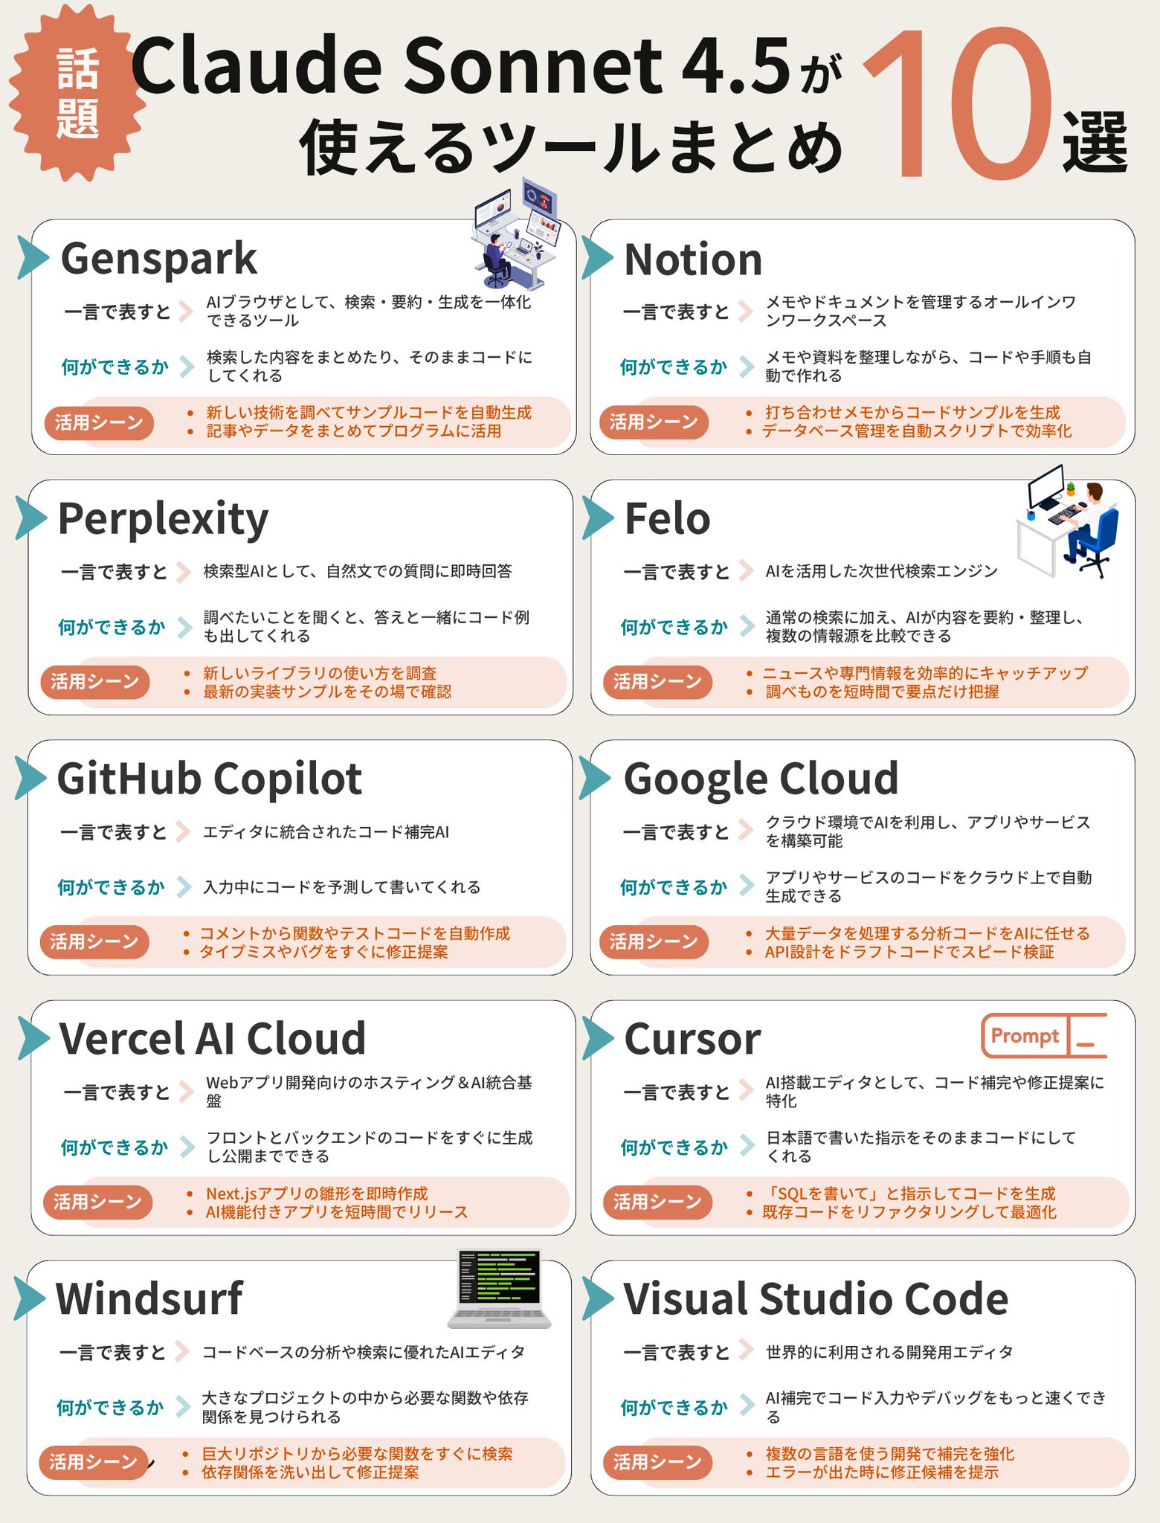Viewport: 1160px width, 1523px height.
Task: Click the 活用シーン pill in the Felo card
Action: click(657, 682)
